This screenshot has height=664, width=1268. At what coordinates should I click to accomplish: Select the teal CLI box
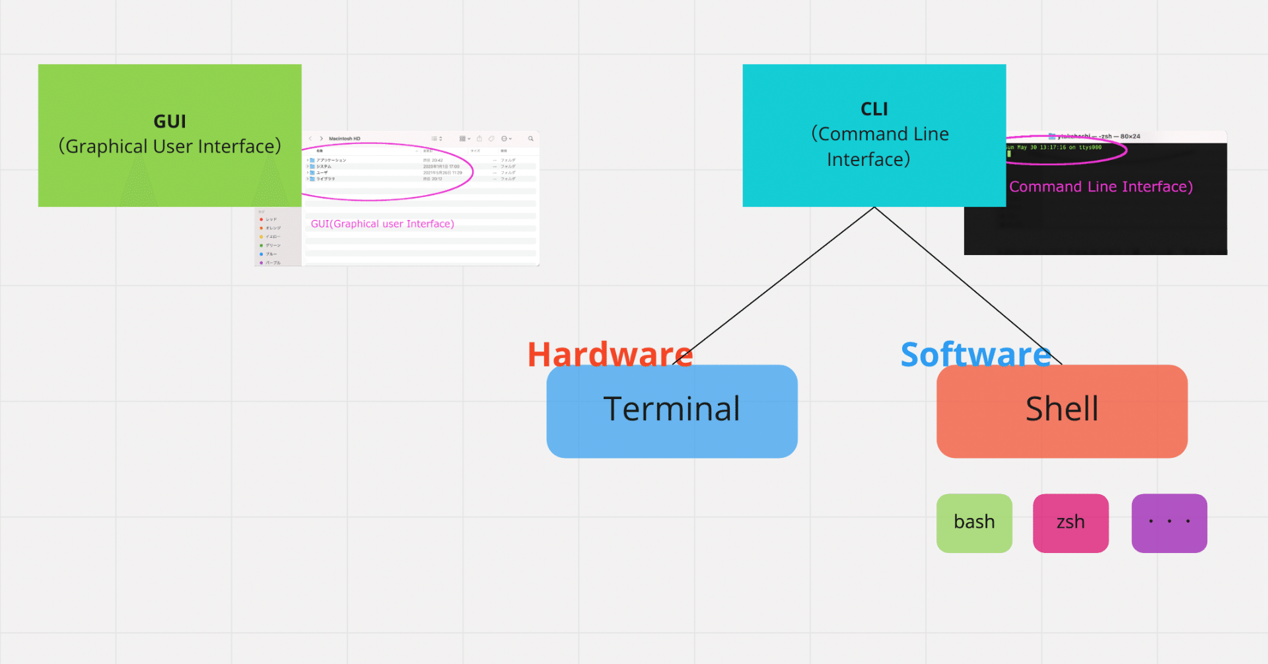(x=874, y=135)
